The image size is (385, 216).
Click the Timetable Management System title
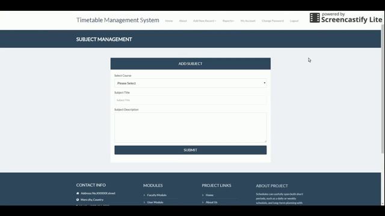tap(118, 20)
